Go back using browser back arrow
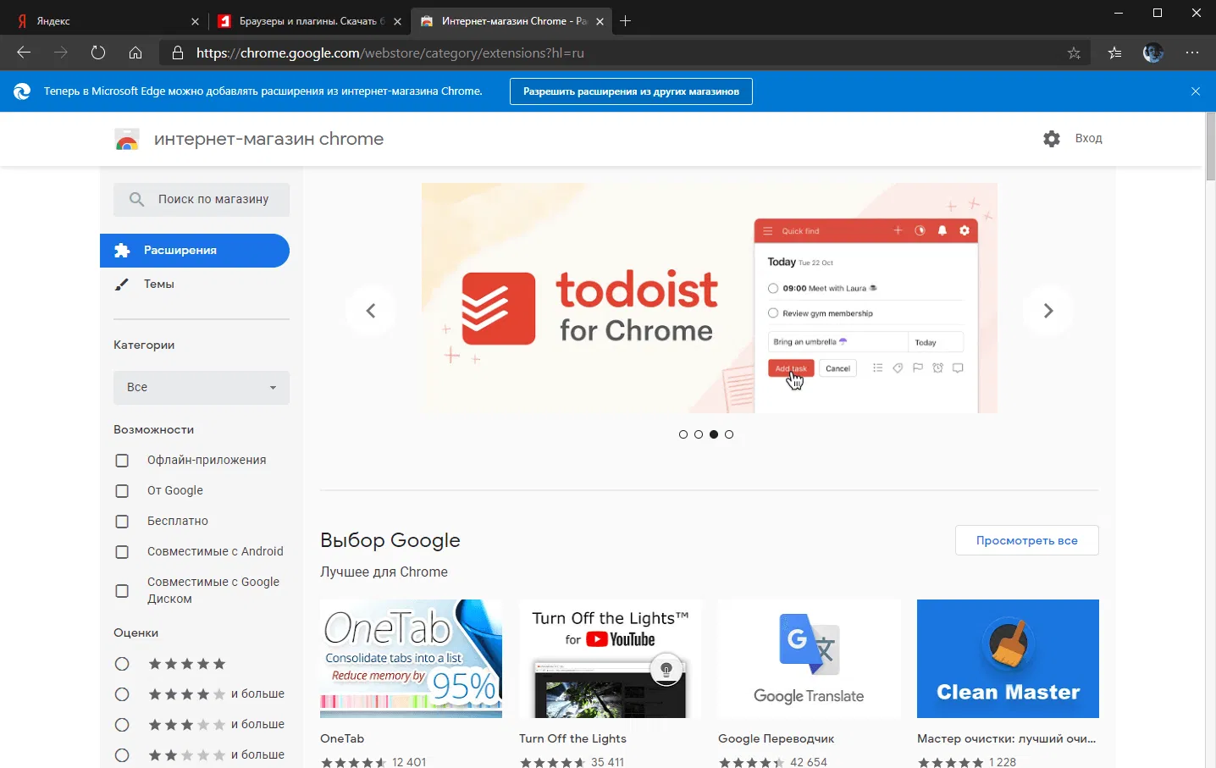 [24, 52]
